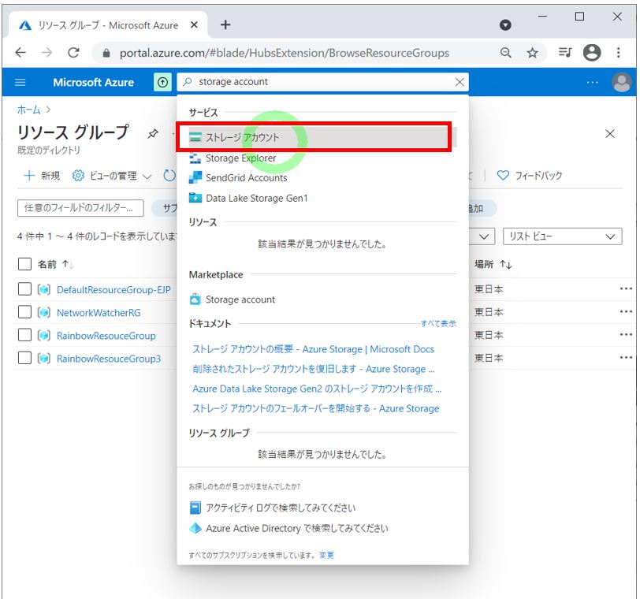Open '削除されたストレージ アカウントを復旧します' doc link

point(314,370)
